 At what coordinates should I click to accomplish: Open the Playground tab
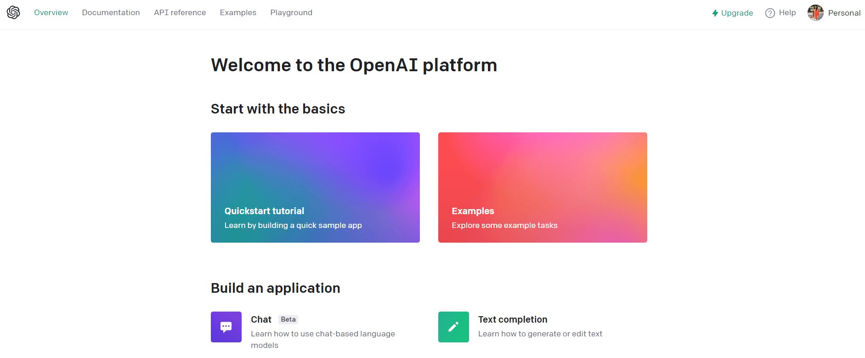click(x=291, y=12)
